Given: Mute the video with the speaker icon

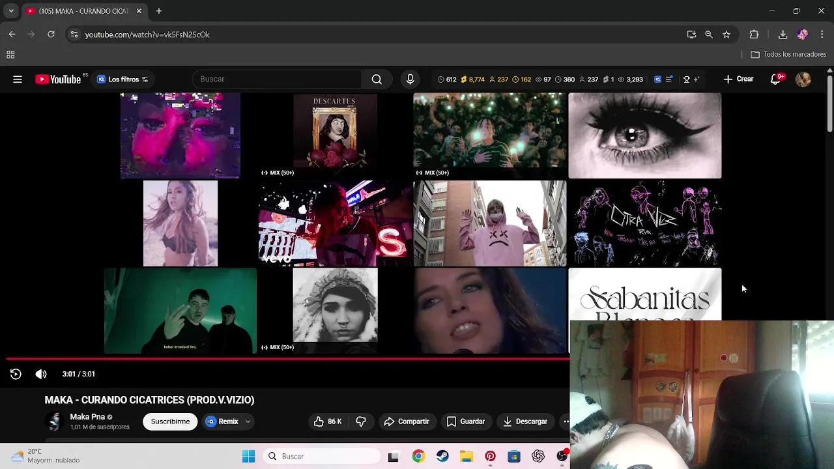Looking at the screenshot, I should pyautogui.click(x=41, y=374).
